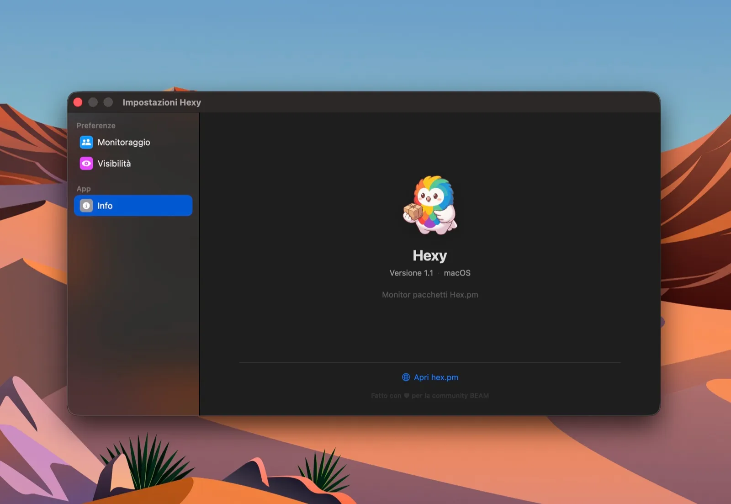
Task: Close the Impostazioni Hexy window
Action: tap(78, 102)
